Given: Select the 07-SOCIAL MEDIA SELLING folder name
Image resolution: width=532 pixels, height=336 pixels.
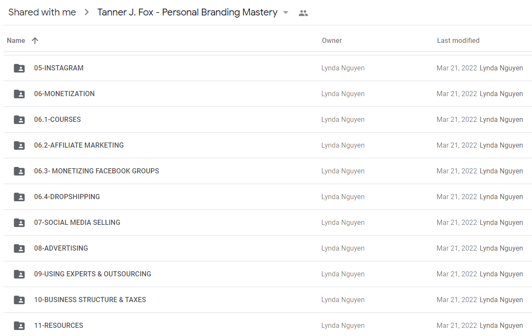Looking at the screenshot, I should pyautogui.click(x=77, y=222).
